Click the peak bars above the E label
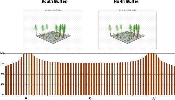 pyautogui.click(x=27, y=74)
